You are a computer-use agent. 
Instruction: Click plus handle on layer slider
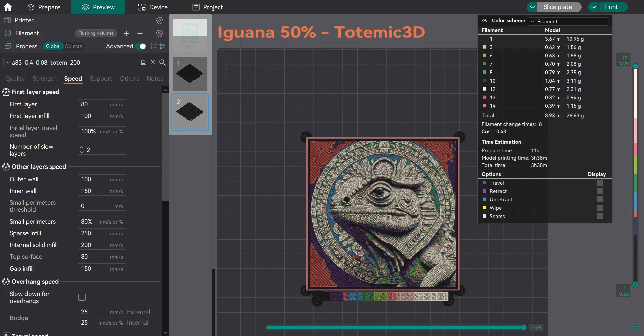(x=635, y=284)
